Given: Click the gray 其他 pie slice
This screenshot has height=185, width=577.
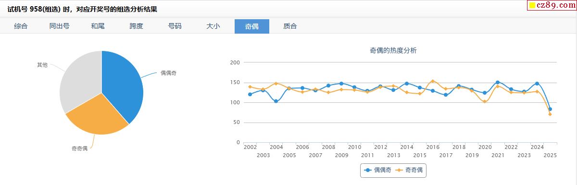Looking at the screenshot, I should 79,79.
